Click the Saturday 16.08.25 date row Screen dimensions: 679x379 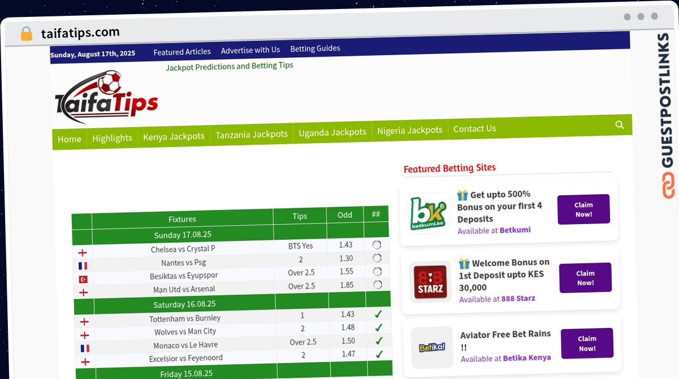[185, 304]
